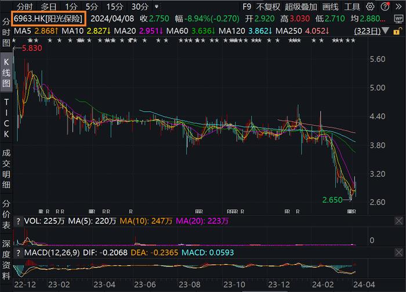The width and height of the screenshot is (406, 292).
Task: Open the settings gear icon
Action: (370, 7)
